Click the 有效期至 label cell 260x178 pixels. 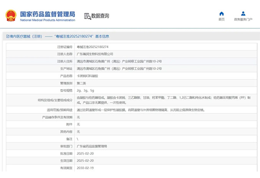[40, 168]
